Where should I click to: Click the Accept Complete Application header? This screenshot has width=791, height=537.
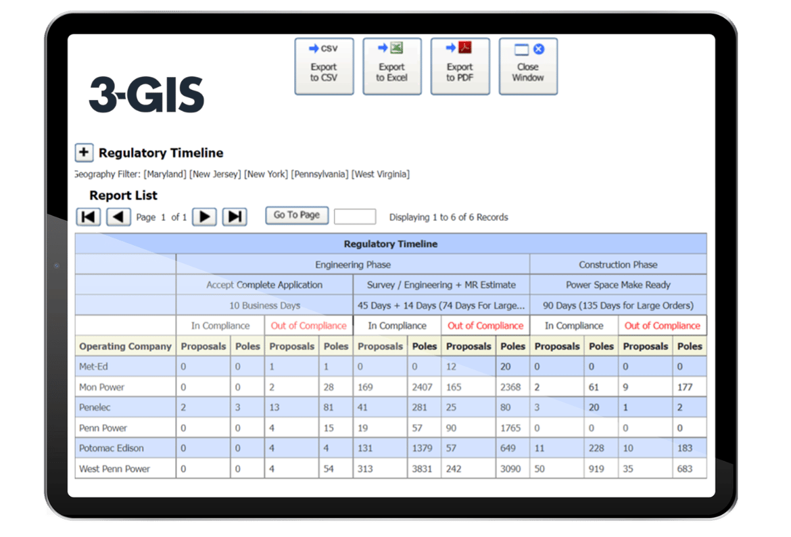264,285
